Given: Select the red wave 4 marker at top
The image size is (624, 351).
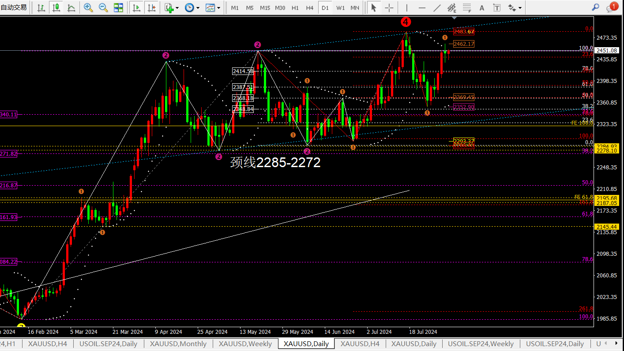Looking at the screenshot, I should click(406, 22).
